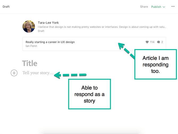This screenshot has width=178, height=134.
Task: Click the heart icon on the article card
Action: point(147,42)
